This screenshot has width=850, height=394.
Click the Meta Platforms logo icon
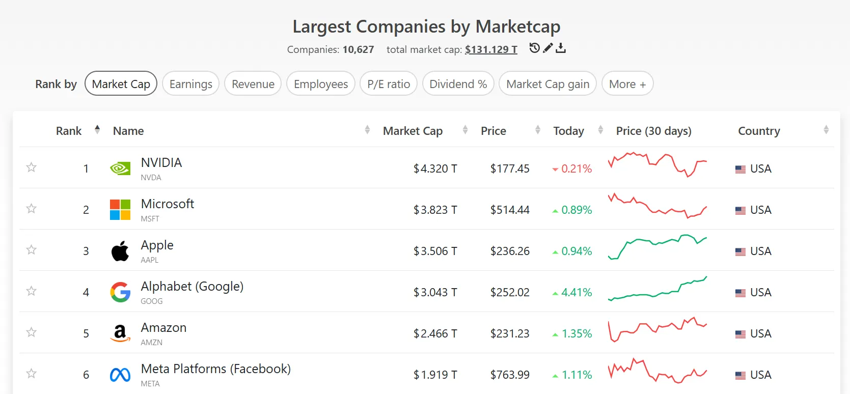(x=120, y=375)
